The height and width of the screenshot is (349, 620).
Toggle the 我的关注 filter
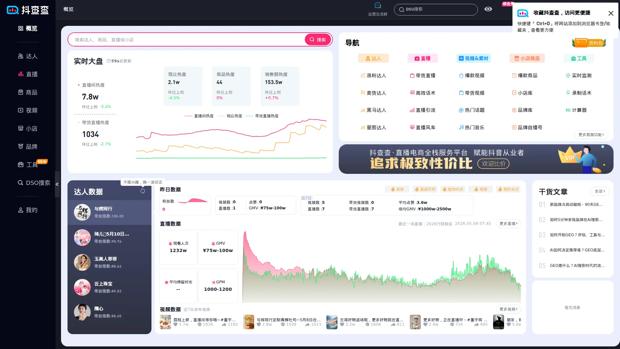[508, 189]
